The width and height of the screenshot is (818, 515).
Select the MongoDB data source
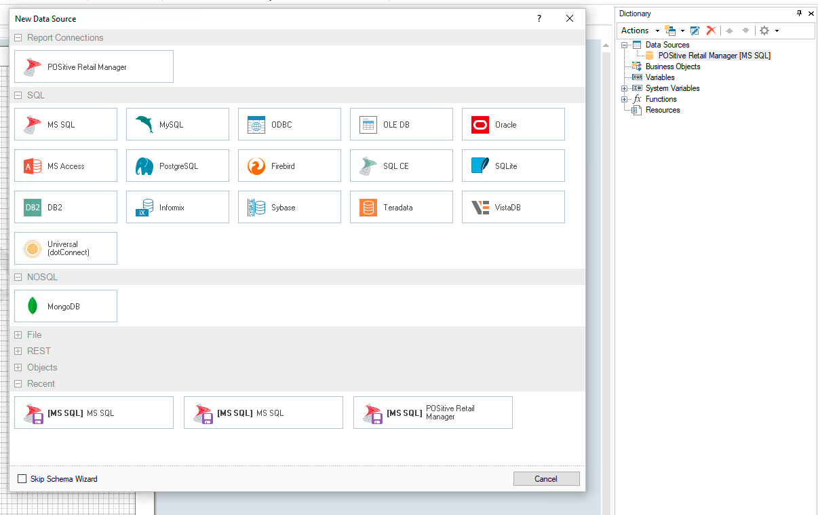pyautogui.click(x=66, y=306)
